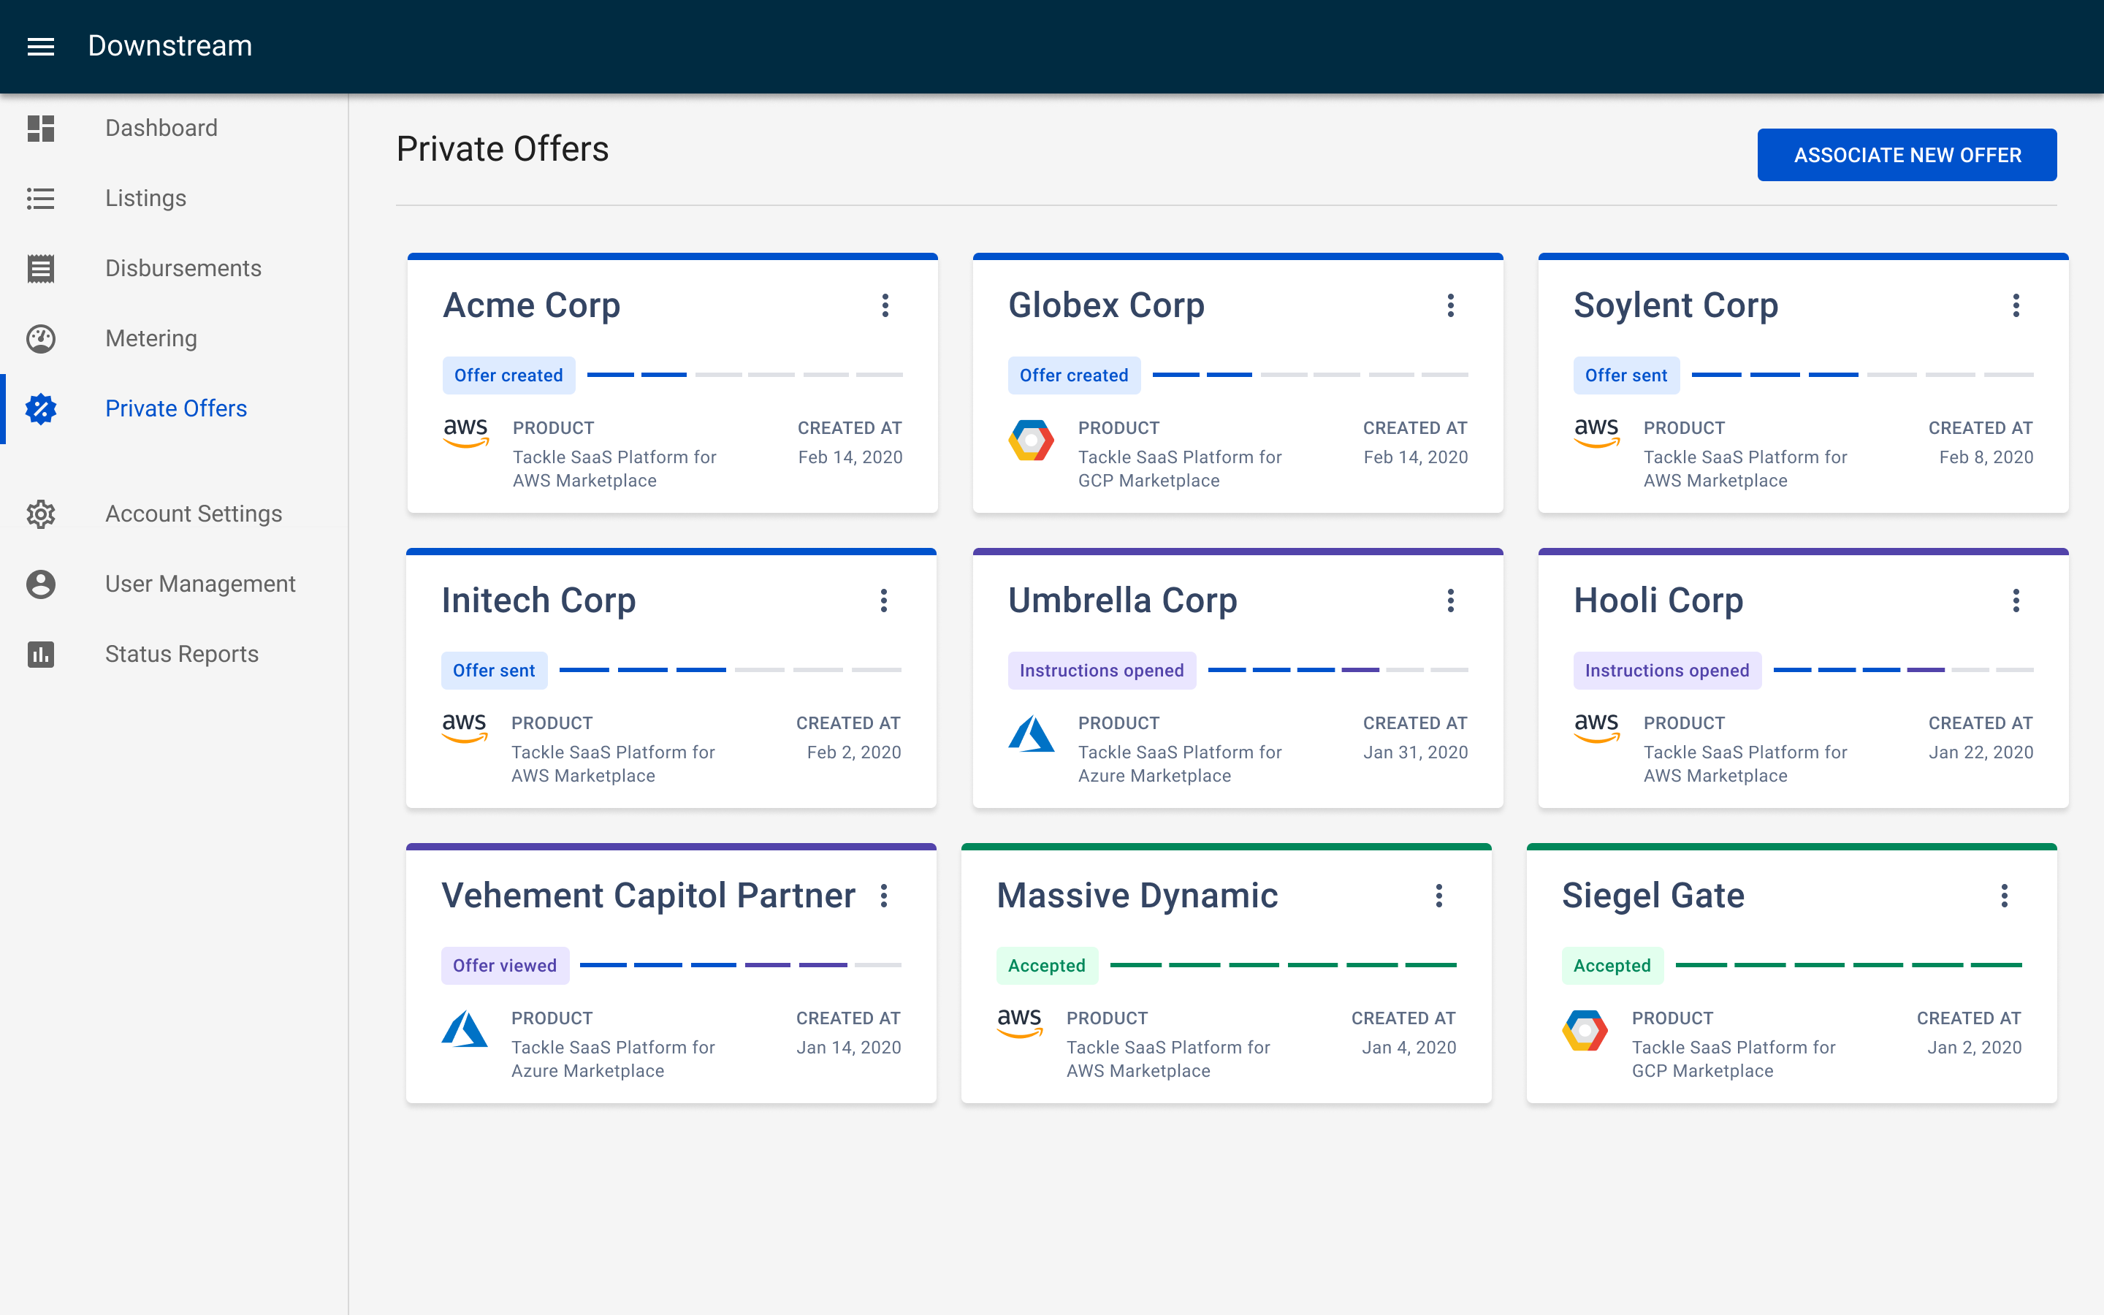The width and height of the screenshot is (2104, 1315).
Task: Go to Disbursements in sidebar
Action: (x=183, y=269)
